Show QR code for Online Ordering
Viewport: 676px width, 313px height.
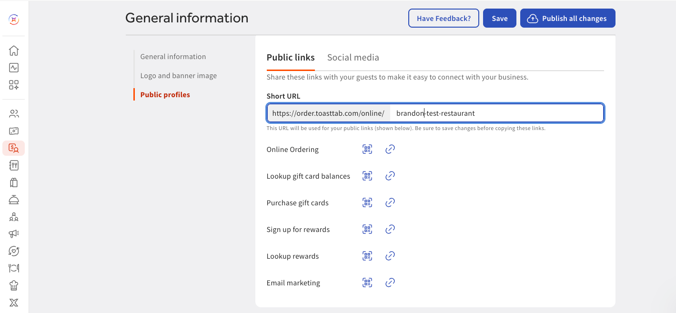pyautogui.click(x=367, y=149)
